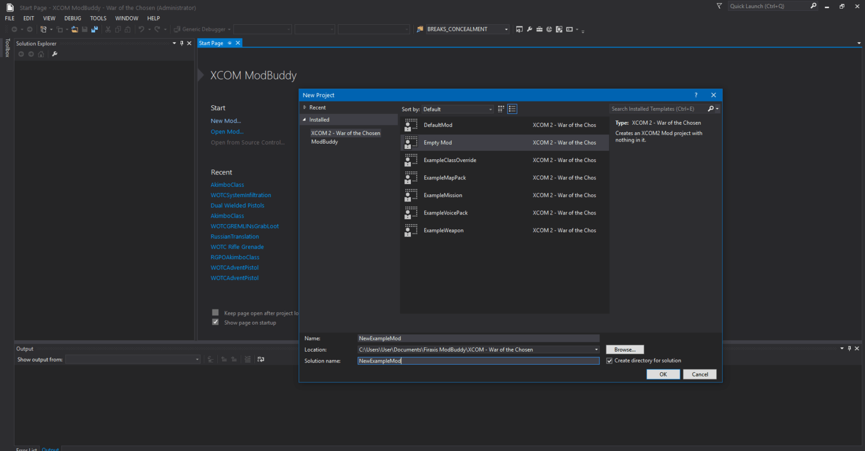Pin the Output panel

point(849,348)
